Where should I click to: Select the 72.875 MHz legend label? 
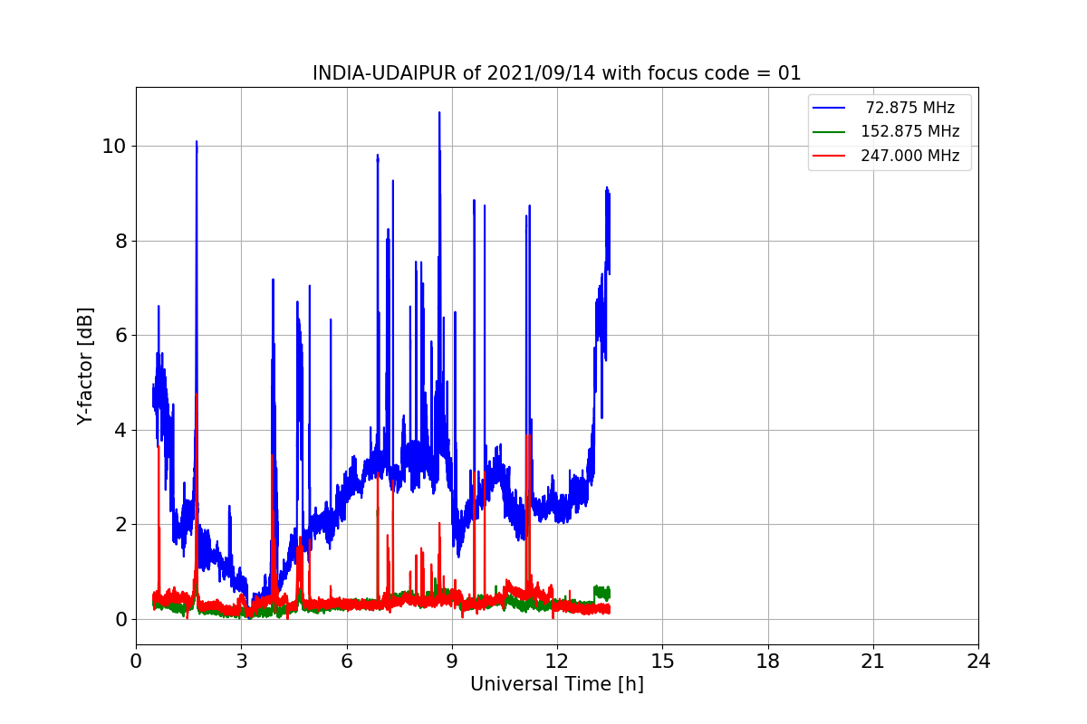[910, 108]
